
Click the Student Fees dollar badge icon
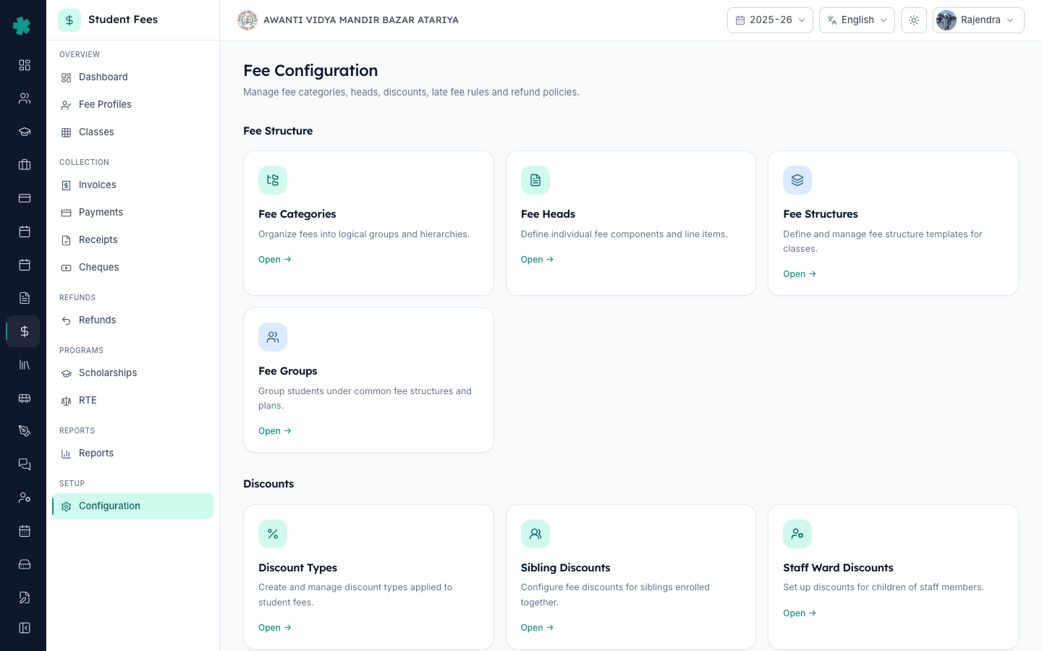click(x=69, y=20)
